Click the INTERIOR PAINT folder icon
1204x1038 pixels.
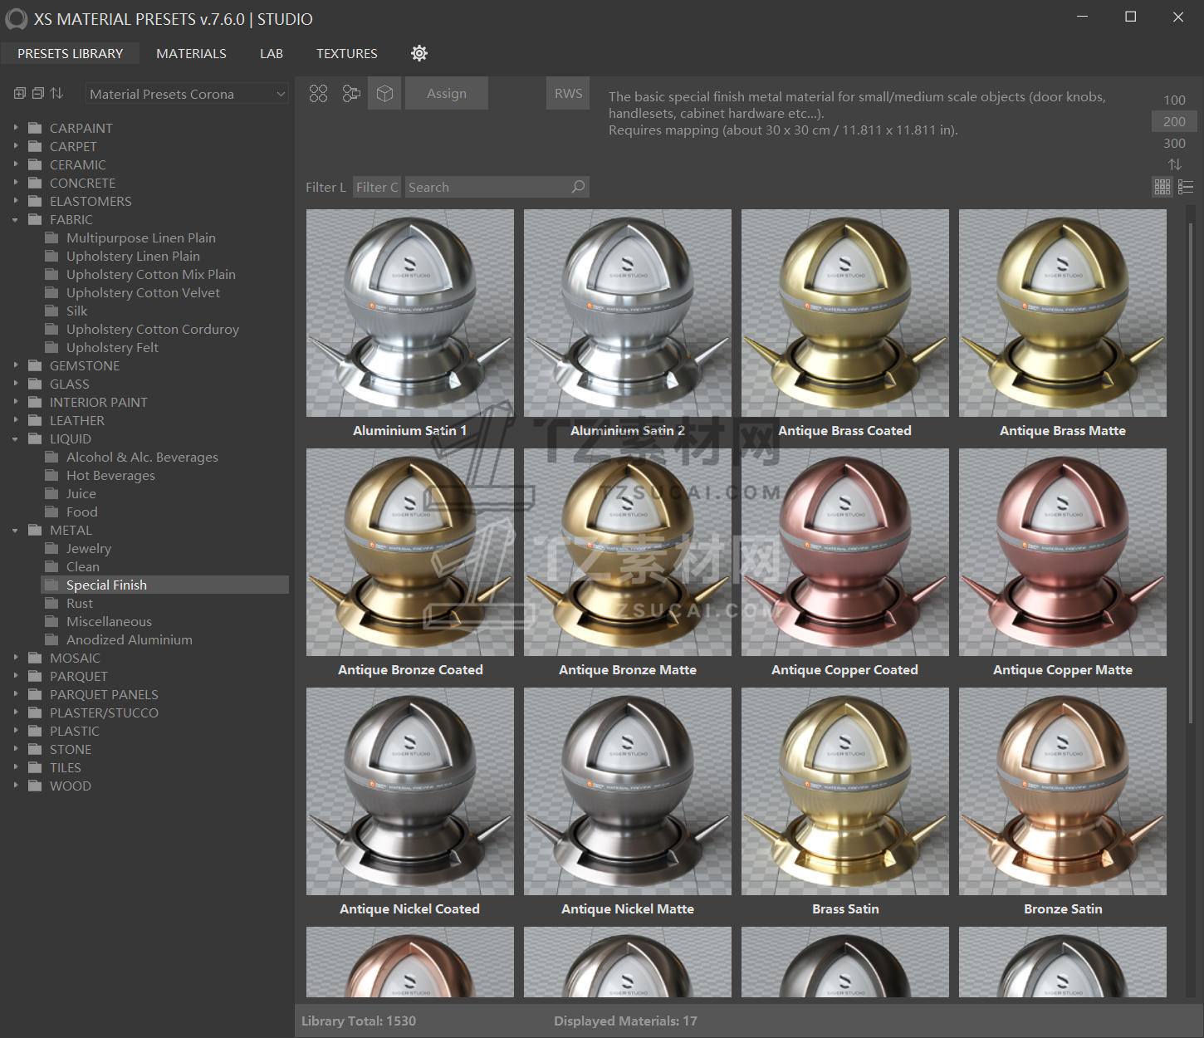click(x=35, y=402)
